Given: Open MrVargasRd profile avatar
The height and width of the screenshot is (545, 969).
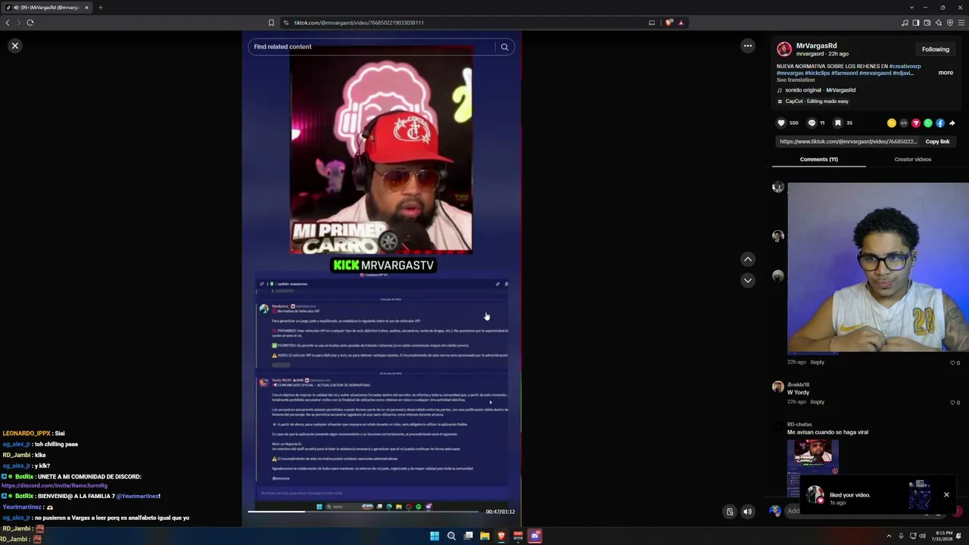Looking at the screenshot, I should [784, 49].
